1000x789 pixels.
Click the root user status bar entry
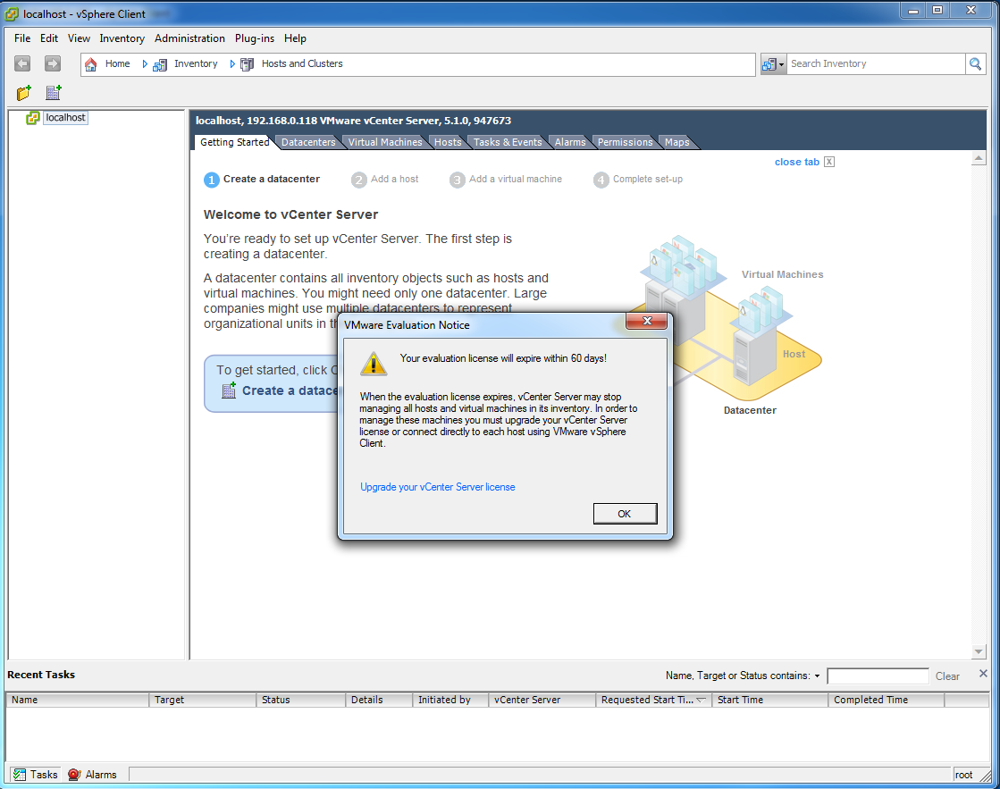tap(963, 775)
